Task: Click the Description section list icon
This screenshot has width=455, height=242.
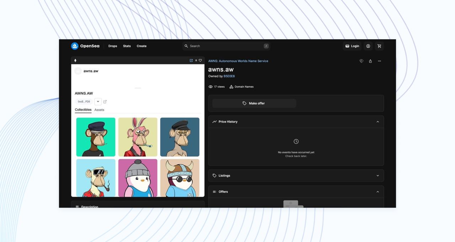Action: click(x=77, y=207)
